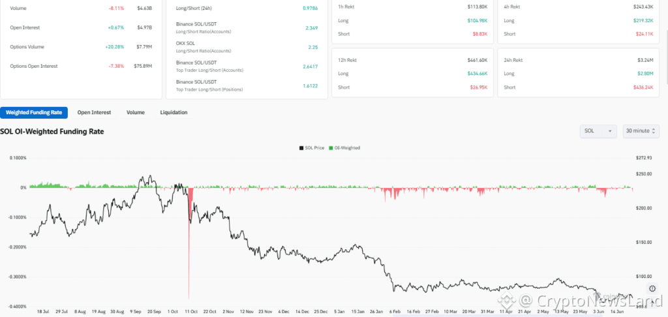668x317 pixels.
Task: Click the $113.80K 1h Rekt total
Action: [x=477, y=7]
